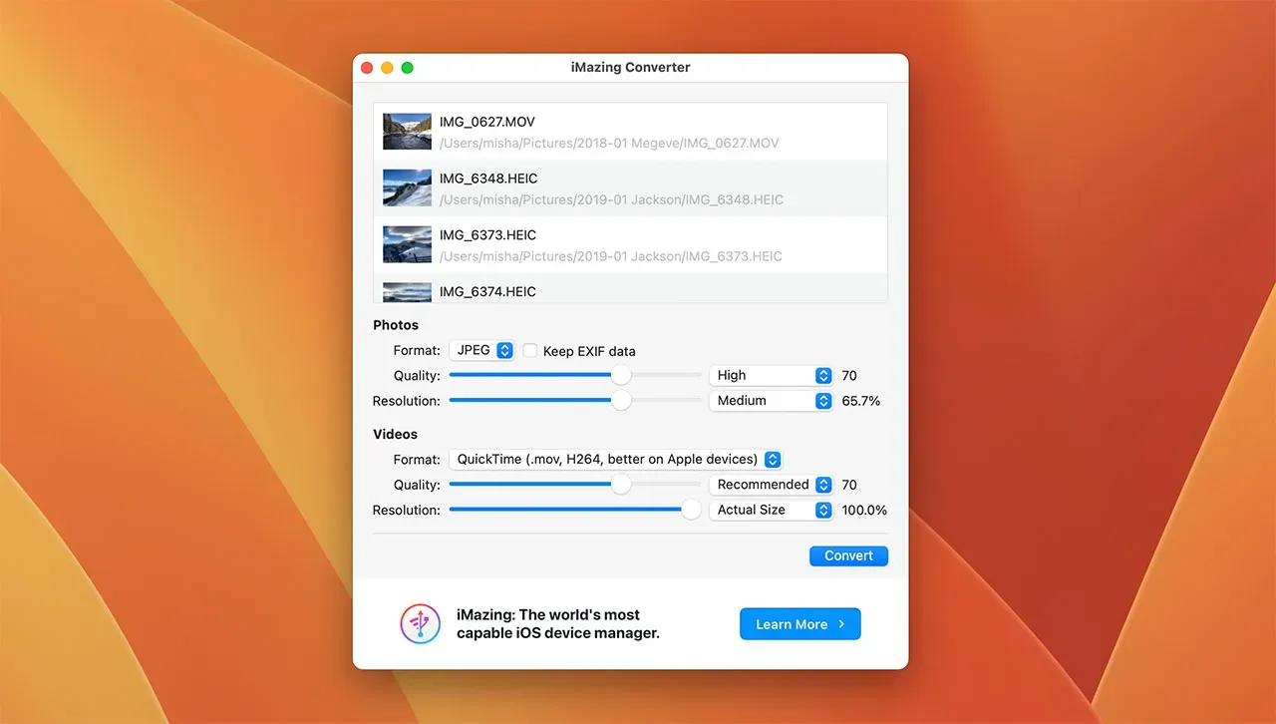
Task: Open the Photos Format JPEG dropdown
Action: point(481,351)
